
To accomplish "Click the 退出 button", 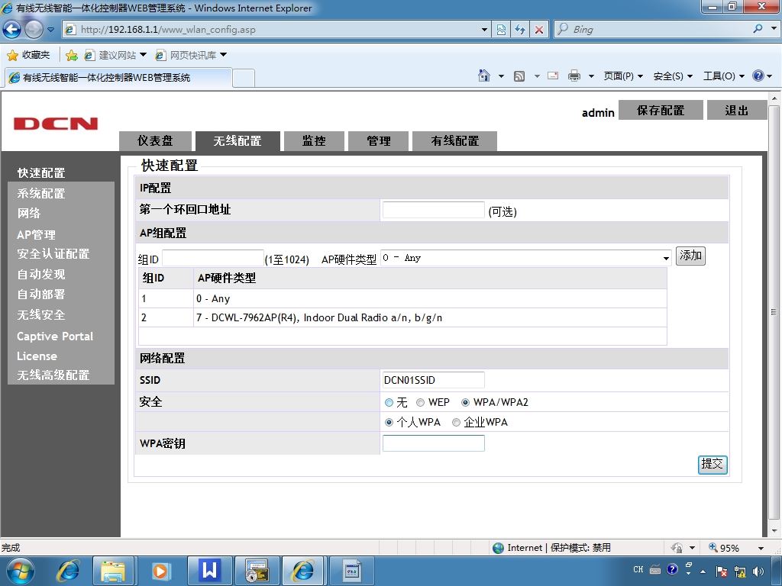I will [x=737, y=110].
